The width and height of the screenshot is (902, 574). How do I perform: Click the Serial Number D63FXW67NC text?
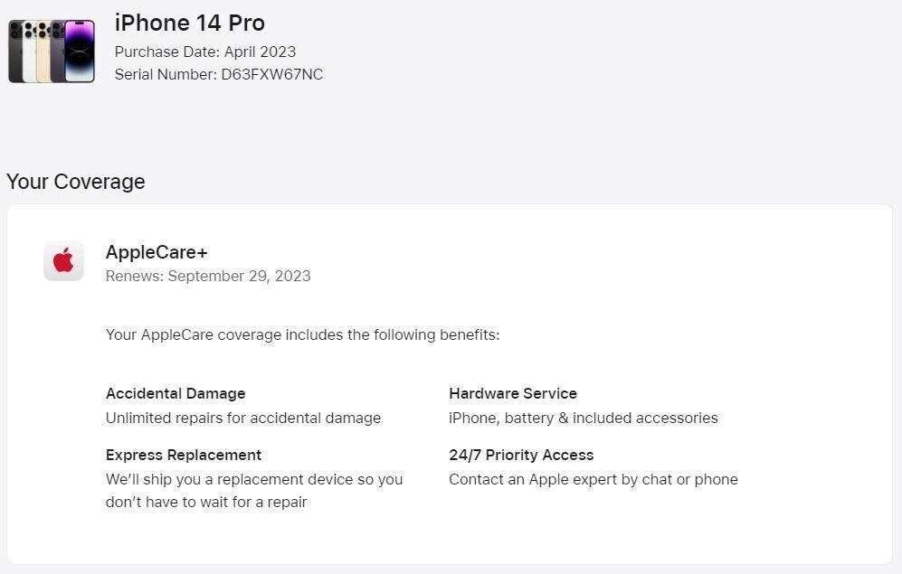pos(219,74)
